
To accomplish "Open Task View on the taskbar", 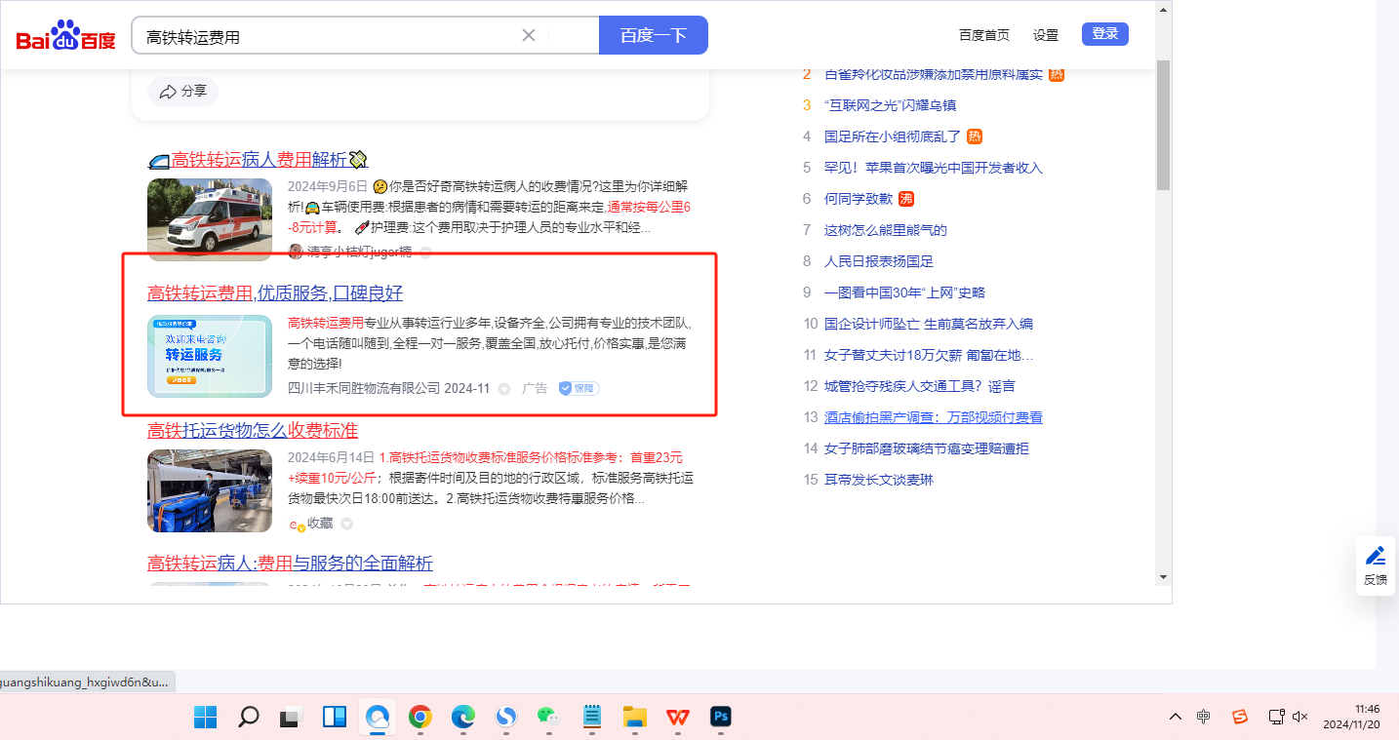I will (x=291, y=718).
